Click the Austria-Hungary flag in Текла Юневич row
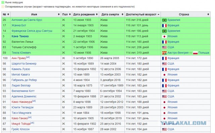The width and height of the screenshot is (215, 133). pos(164,53)
